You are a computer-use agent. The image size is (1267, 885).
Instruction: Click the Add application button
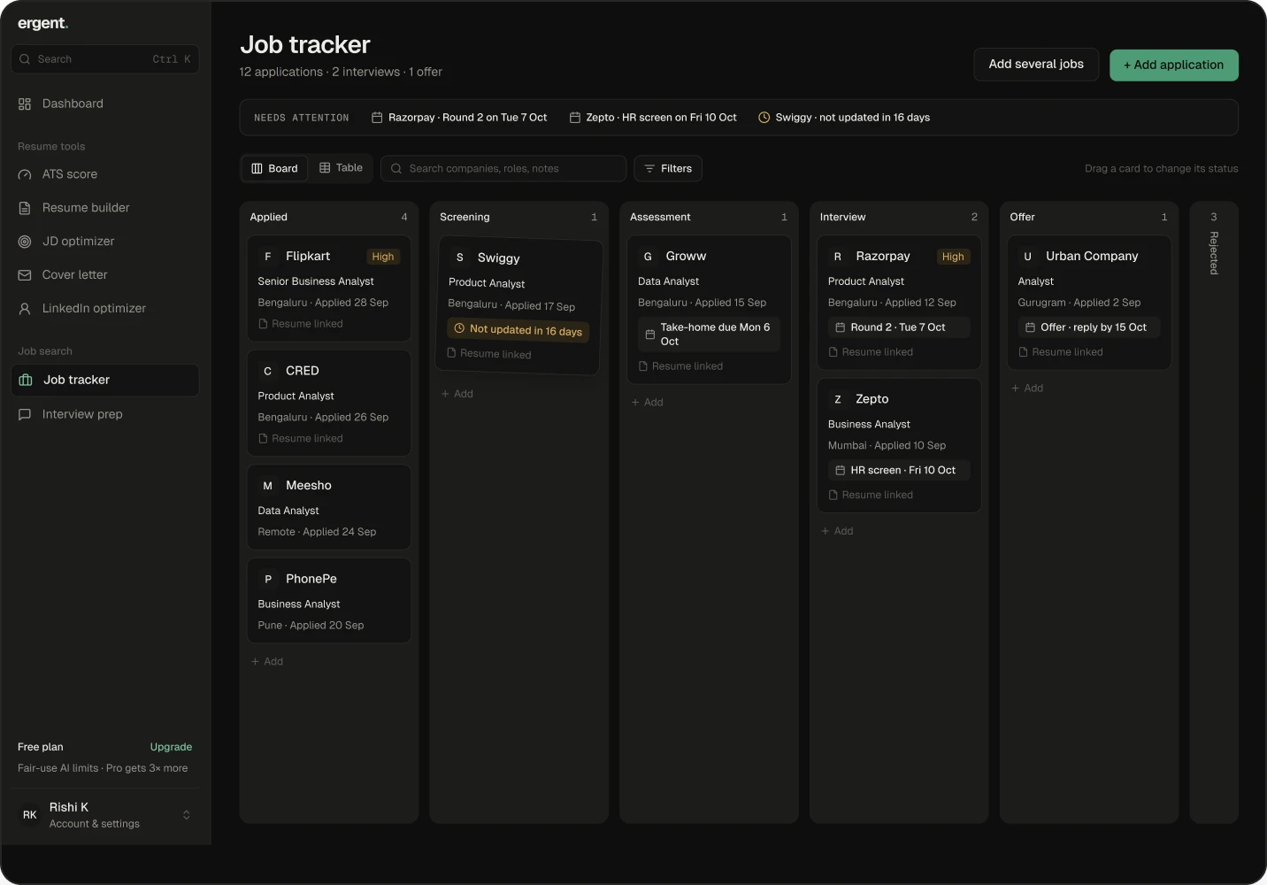click(x=1173, y=65)
